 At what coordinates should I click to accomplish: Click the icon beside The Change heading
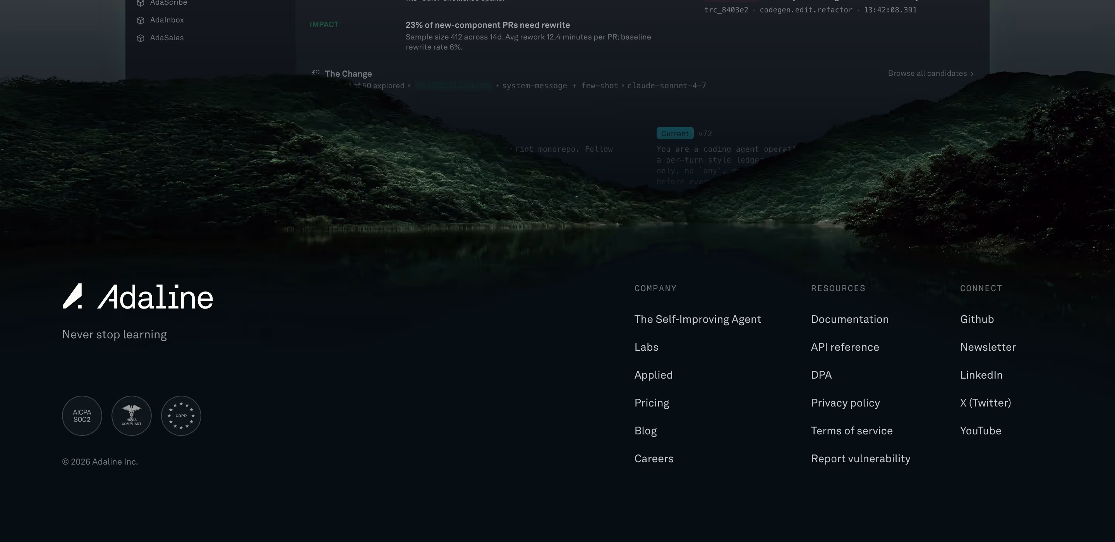pyautogui.click(x=316, y=73)
